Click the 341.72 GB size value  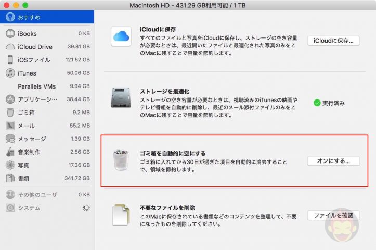[x=77, y=178]
